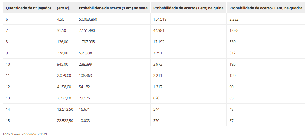Select the price cell 22.522,50
Viewport: 308px width, 136px height.
tap(65, 121)
